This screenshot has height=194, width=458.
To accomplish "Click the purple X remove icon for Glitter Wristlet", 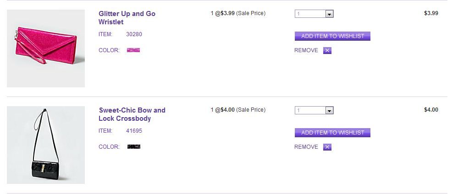I will click(327, 51).
